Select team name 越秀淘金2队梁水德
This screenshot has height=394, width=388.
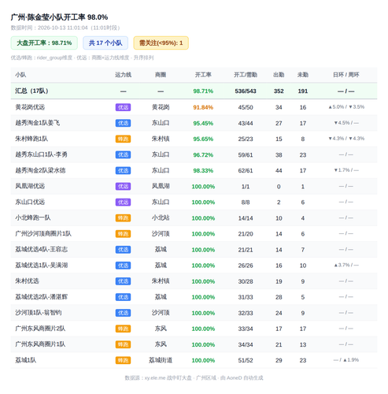point(40,170)
